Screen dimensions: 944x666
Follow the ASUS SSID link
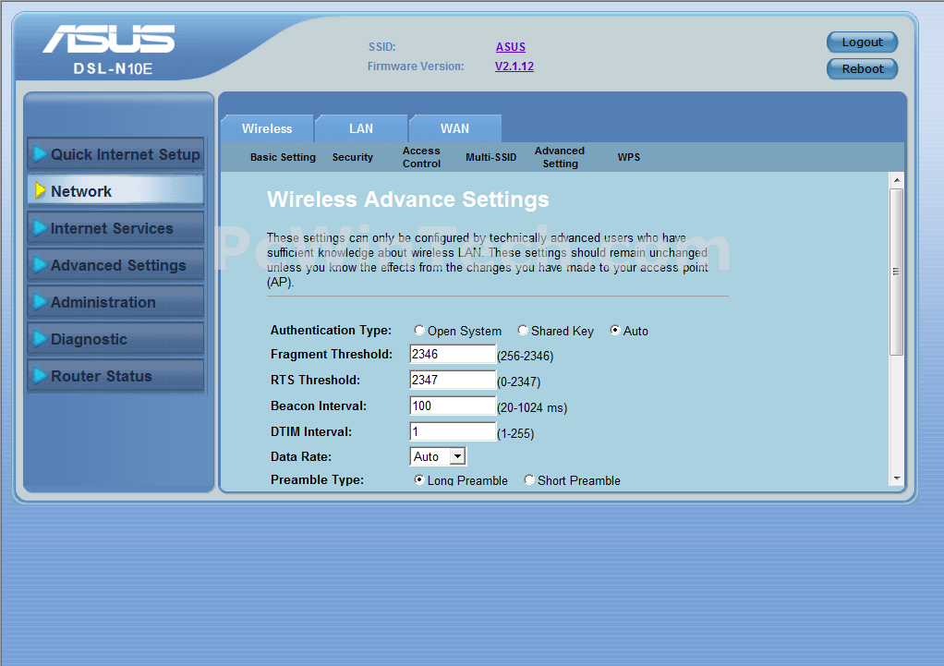click(x=511, y=47)
